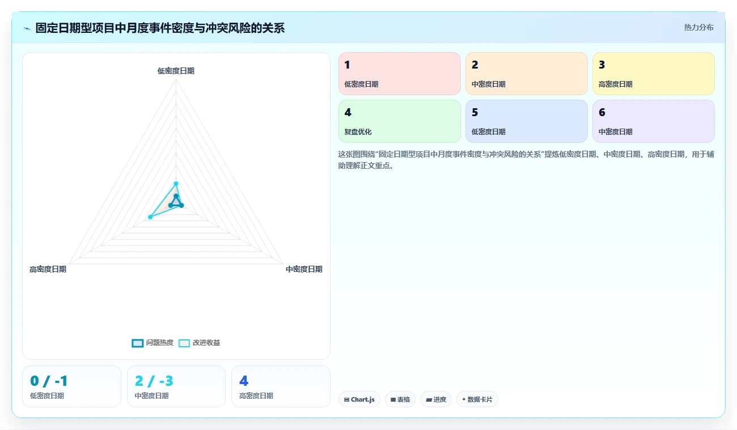Open card 2 中密度日期

[527, 74]
